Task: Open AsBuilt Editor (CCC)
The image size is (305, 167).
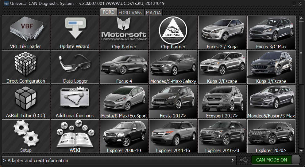Action: (x=26, y=102)
